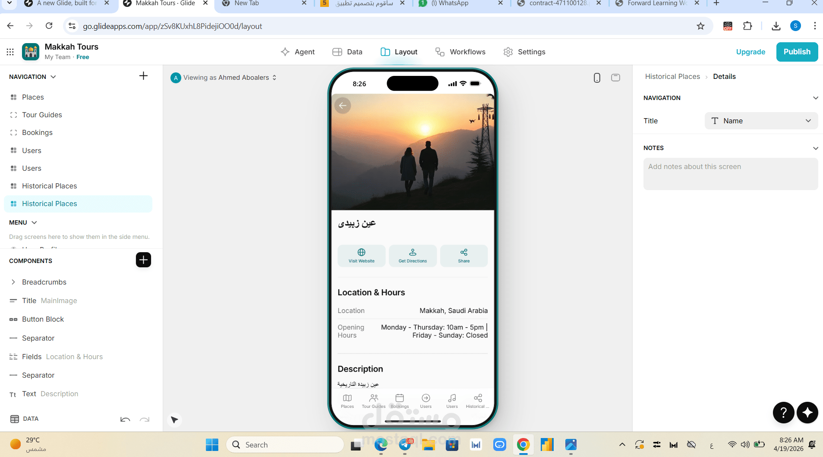Click the taskbar Search box

point(285,444)
